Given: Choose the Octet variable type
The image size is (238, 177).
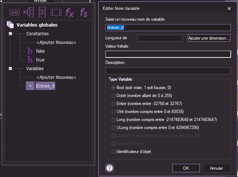Looking at the screenshot, I should point(113,96).
